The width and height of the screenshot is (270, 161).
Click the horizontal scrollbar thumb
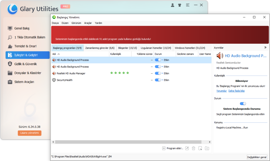[x=128, y=142]
